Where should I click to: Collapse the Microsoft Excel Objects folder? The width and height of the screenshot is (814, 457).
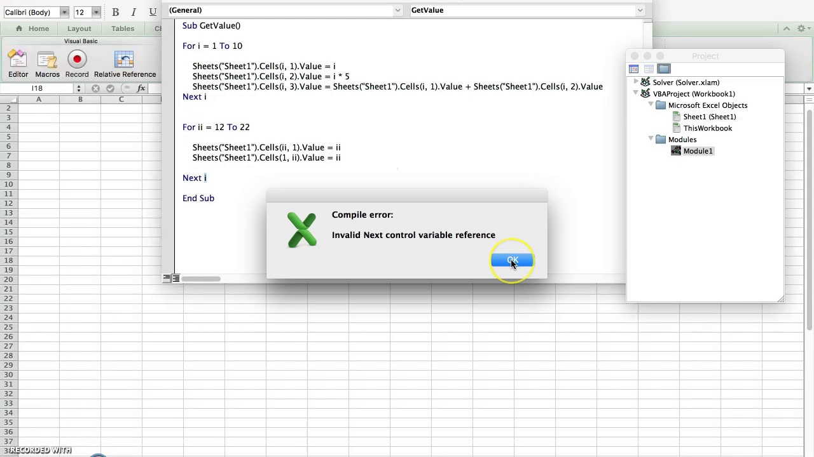coord(651,105)
